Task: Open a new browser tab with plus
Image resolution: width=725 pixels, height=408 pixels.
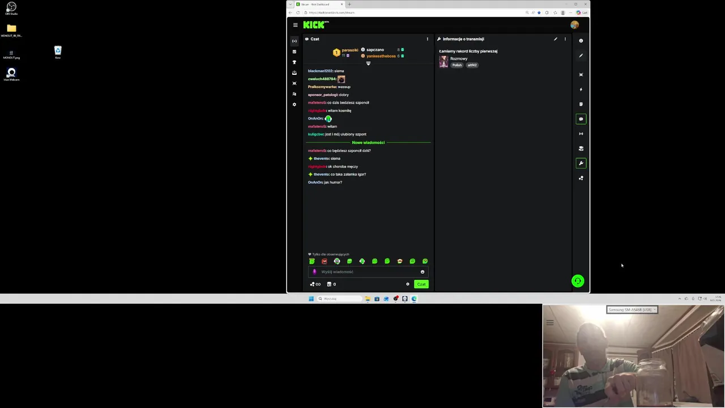Action: (x=349, y=5)
